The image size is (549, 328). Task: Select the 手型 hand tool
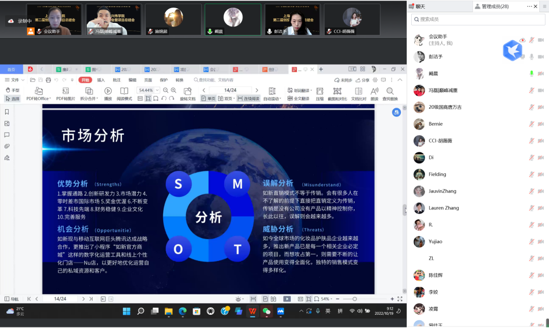pyautogui.click(x=12, y=90)
